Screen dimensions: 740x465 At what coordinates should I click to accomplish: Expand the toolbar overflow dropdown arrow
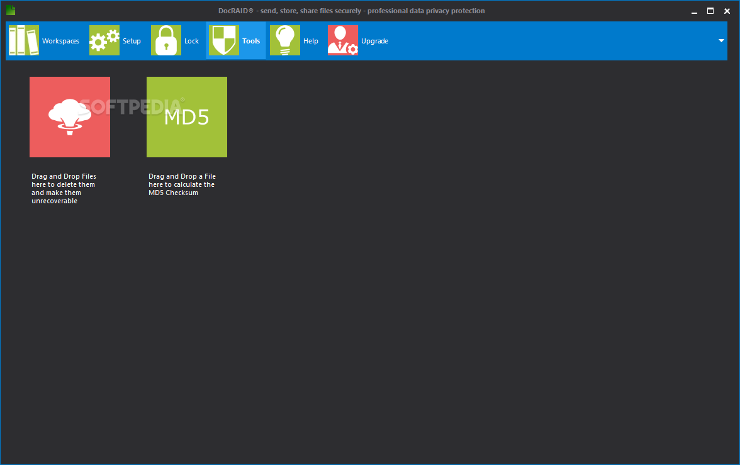[x=721, y=41]
